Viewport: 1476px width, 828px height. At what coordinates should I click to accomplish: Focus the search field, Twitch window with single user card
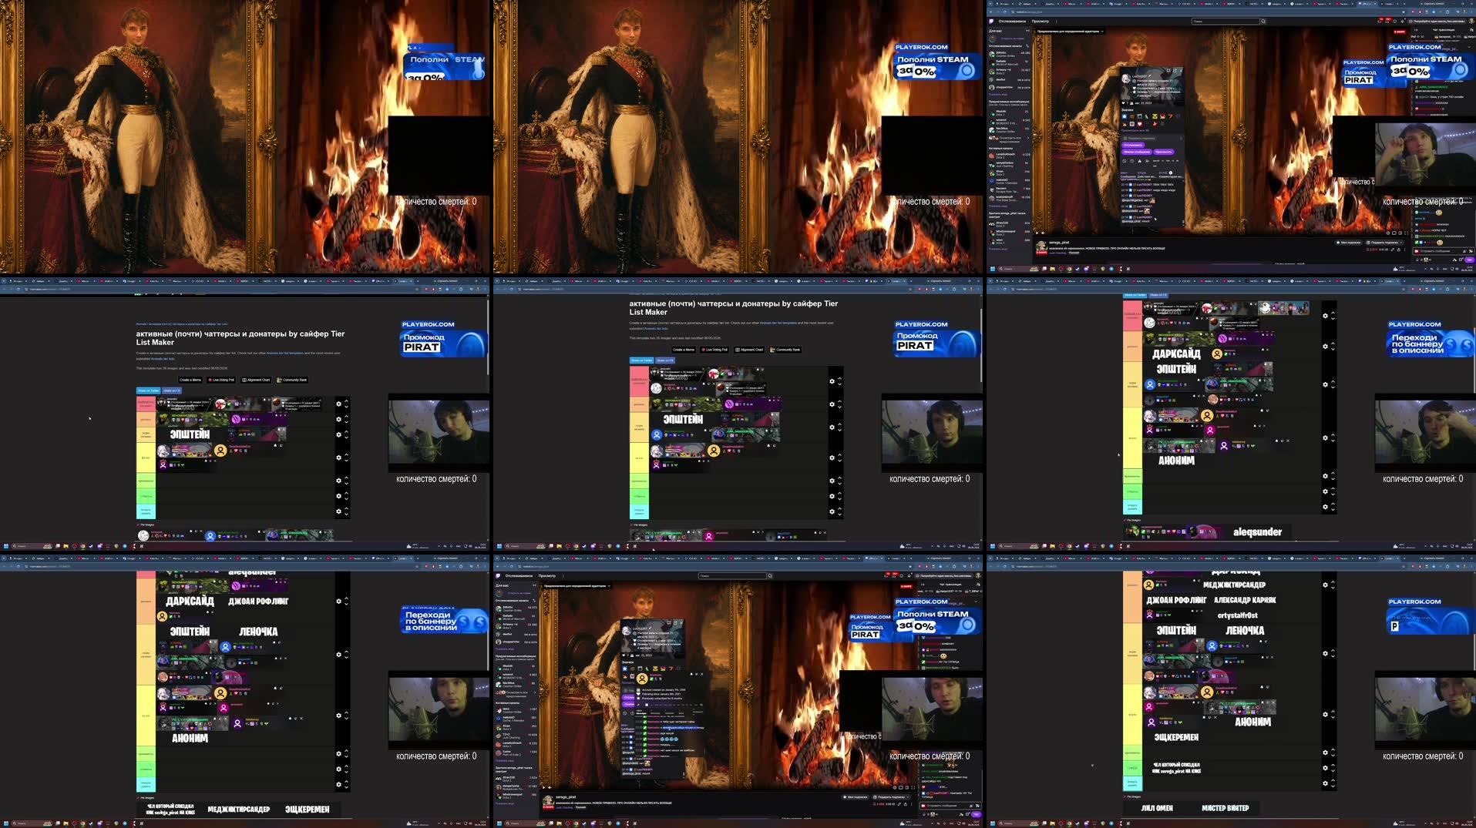(1226, 22)
